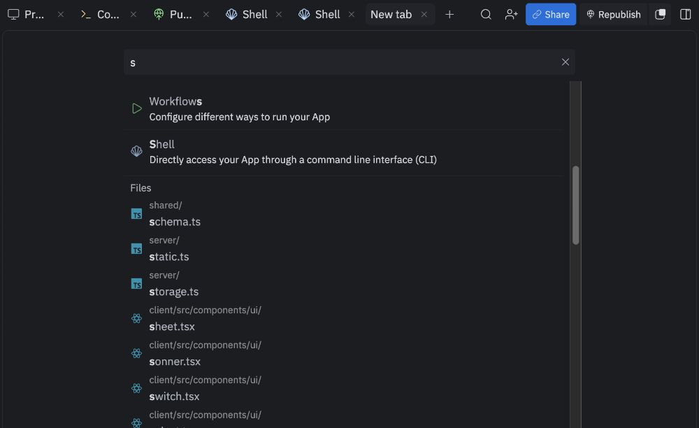Screen dimensions: 699x428
Task: Click the search magnifier icon in top bar
Action: pos(486,14)
